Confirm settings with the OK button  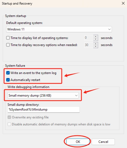(78, 142)
